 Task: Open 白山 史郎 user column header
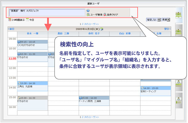coord(125,33)
